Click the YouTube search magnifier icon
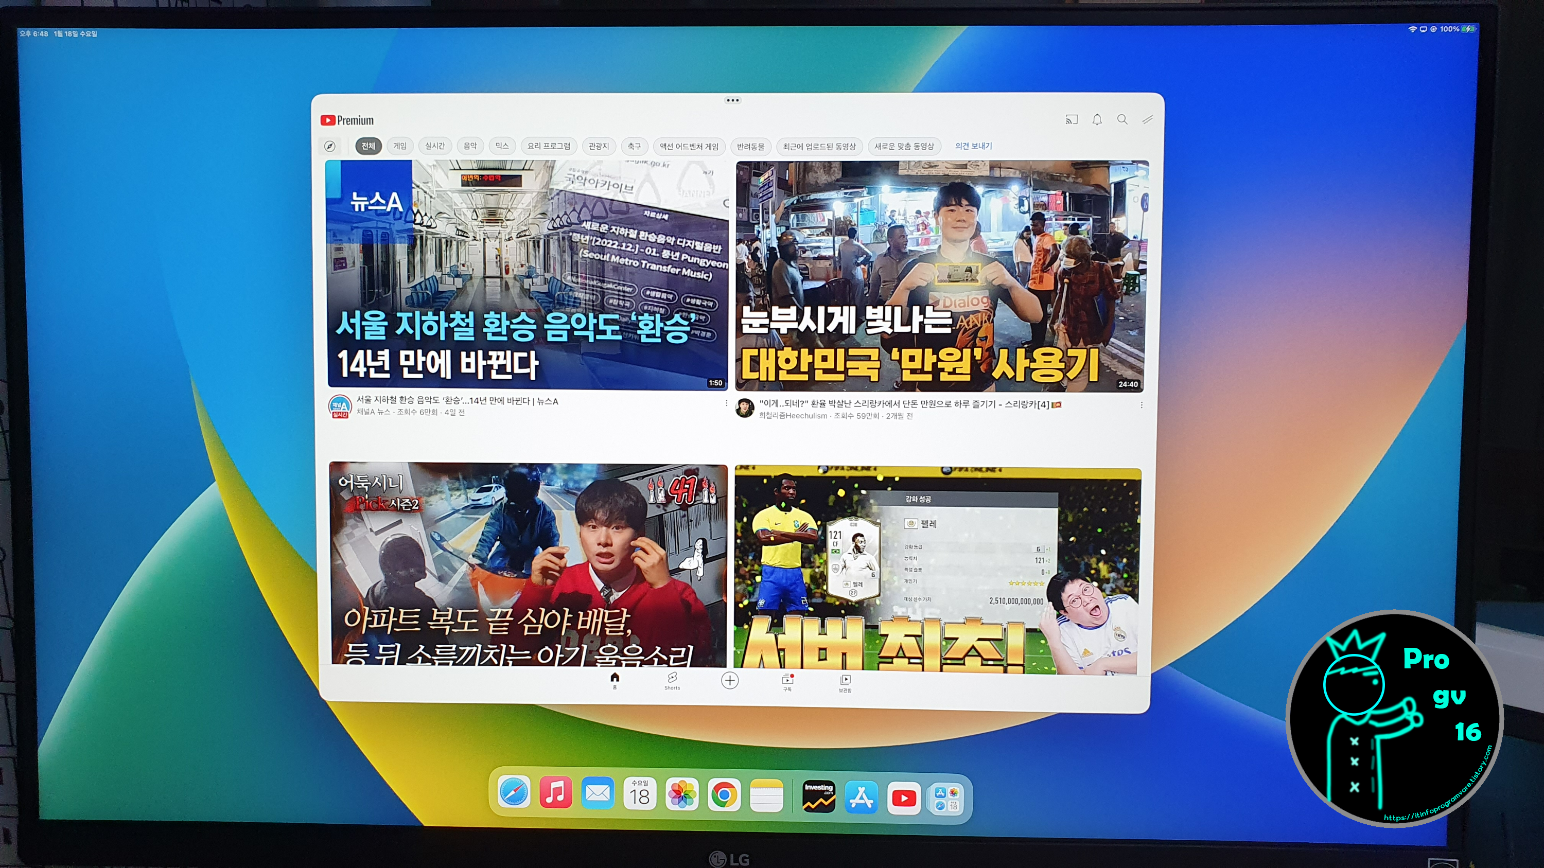This screenshot has height=868, width=1544. click(x=1122, y=120)
